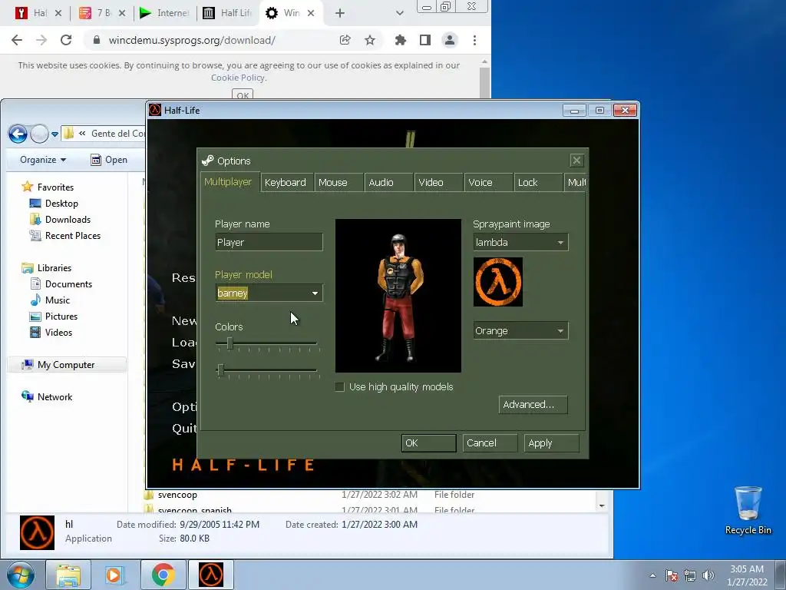The image size is (786, 590).
Task: Bookmark this page with the star icon
Action: click(370, 40)
